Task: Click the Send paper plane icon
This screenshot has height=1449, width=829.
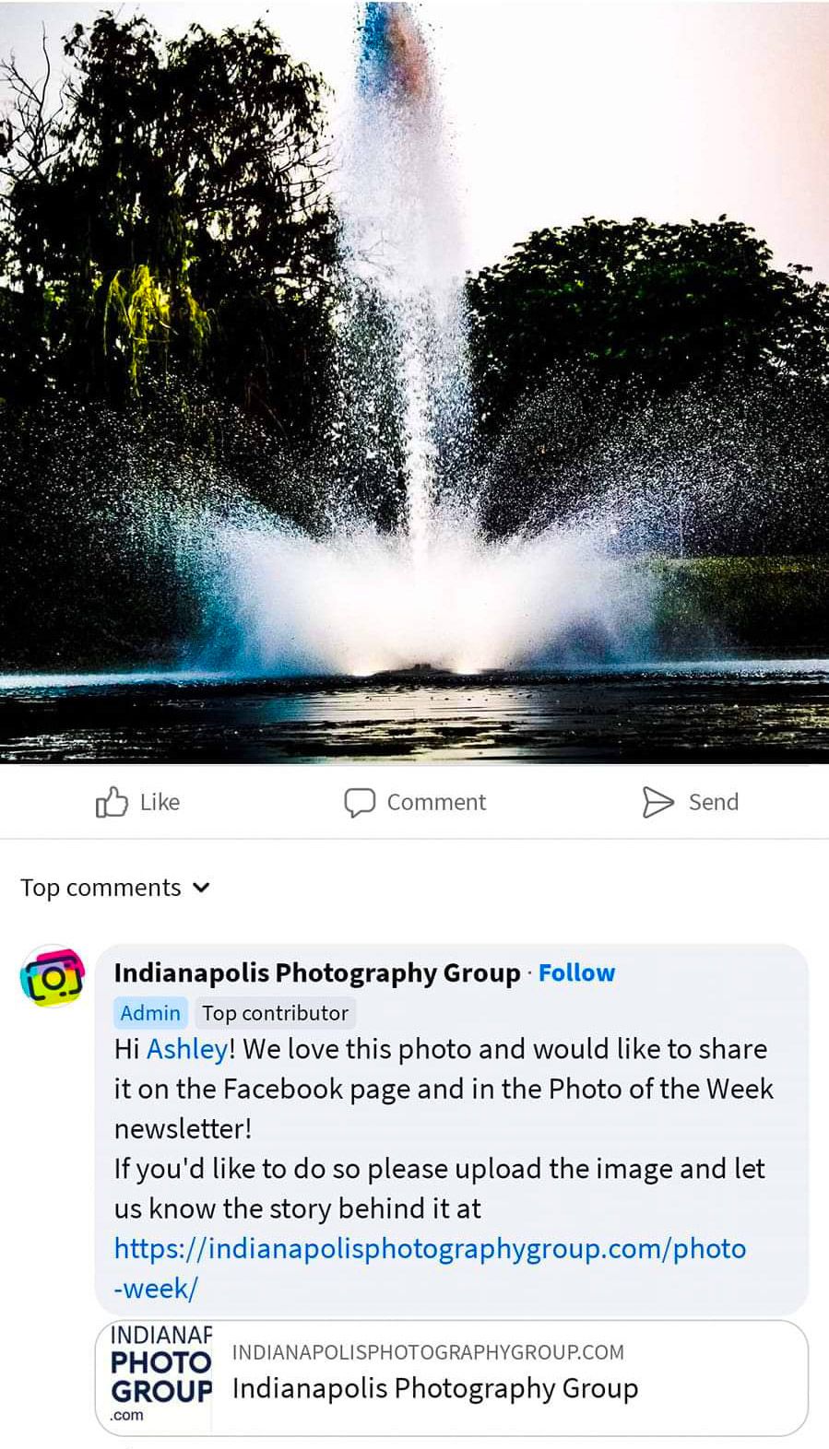Action: [x=657, y=803]
